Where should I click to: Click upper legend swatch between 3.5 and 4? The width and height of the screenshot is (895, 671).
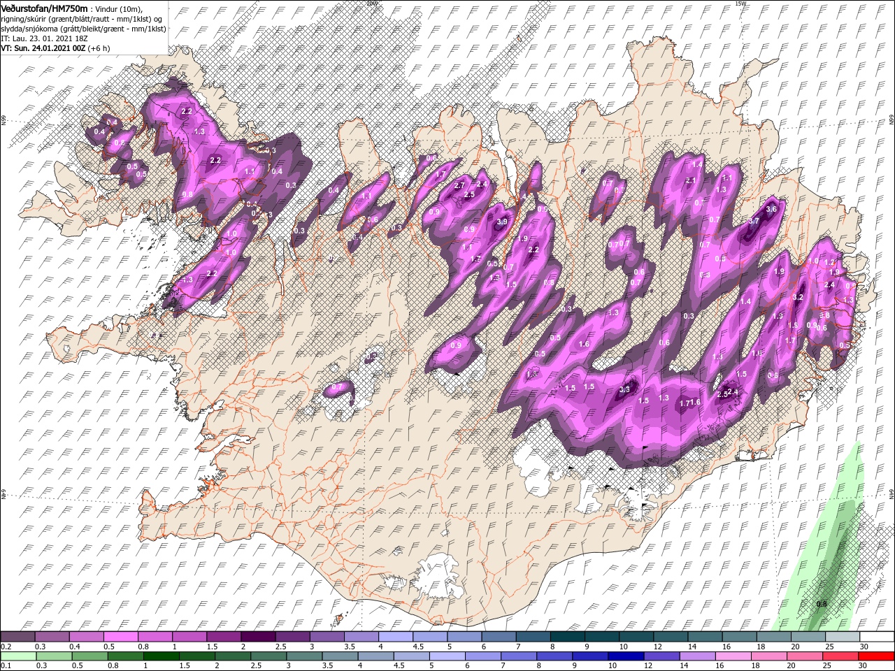tap(361, 636)
